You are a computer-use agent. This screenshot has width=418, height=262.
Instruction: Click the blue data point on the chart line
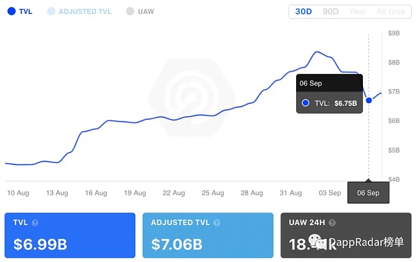click(369, 100)
